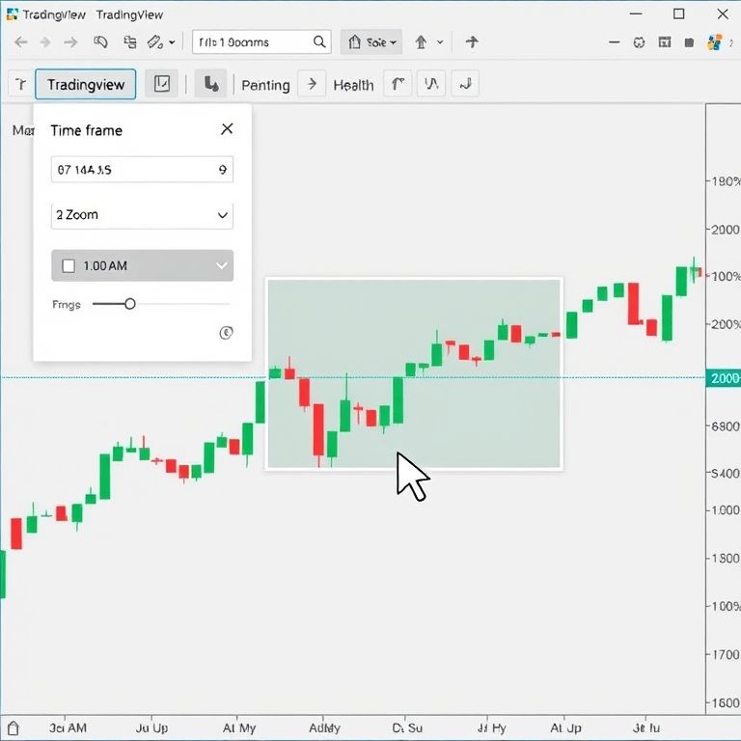This screenshot has width=741, height=741.
Task: Click the search magnifier icon in the search box
Action: tap(319, 42)
